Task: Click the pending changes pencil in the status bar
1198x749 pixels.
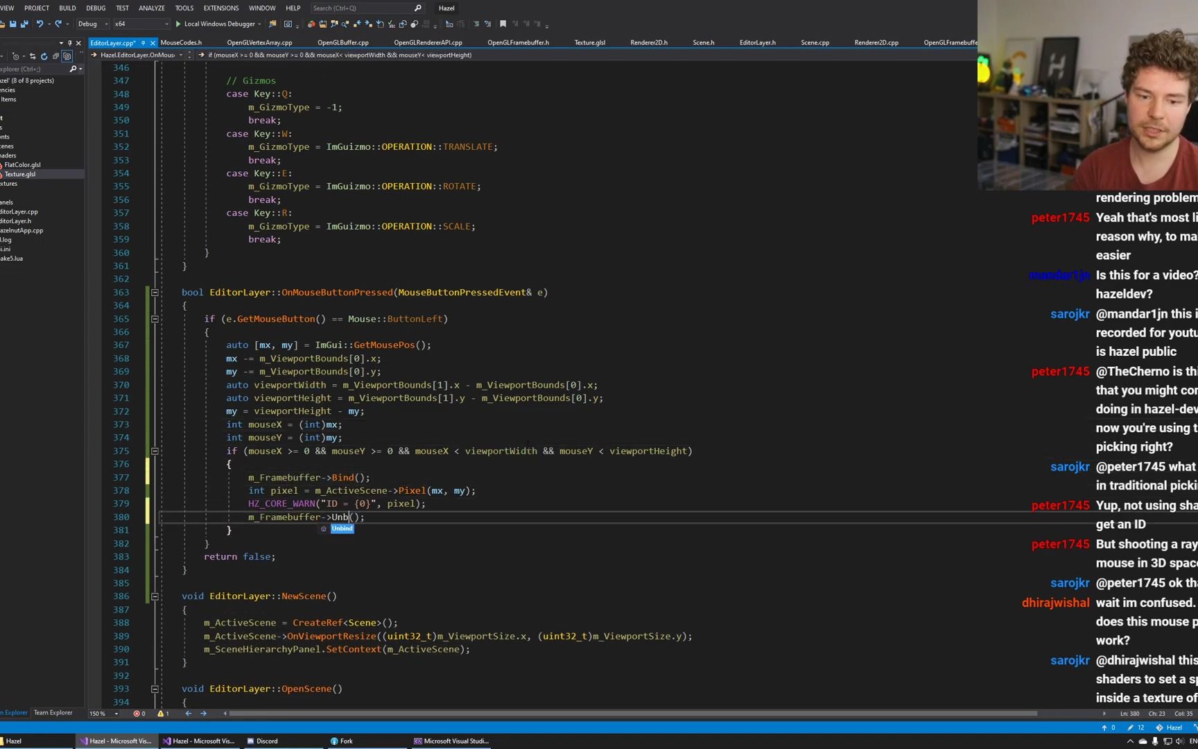Action: pos(1131,728)
